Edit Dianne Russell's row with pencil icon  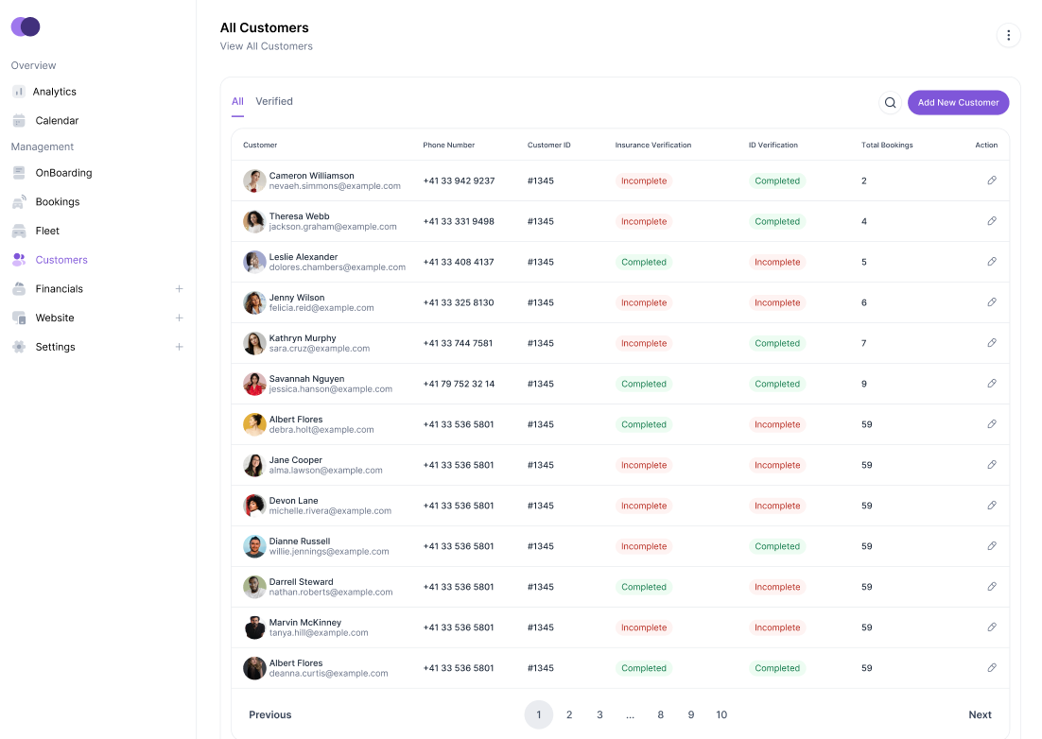(992, 546)
